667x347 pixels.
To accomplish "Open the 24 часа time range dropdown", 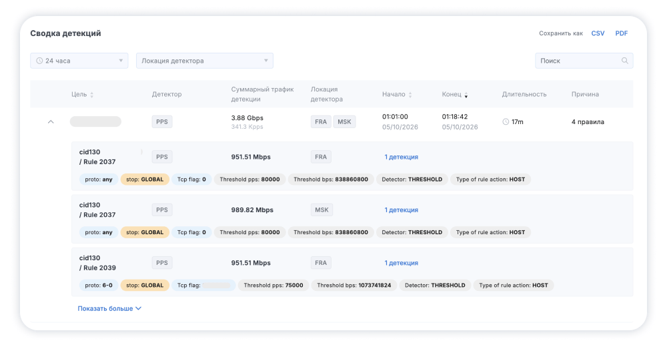I will pos(79,61).
